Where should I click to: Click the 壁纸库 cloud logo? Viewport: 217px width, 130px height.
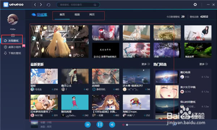coord(39,14)
